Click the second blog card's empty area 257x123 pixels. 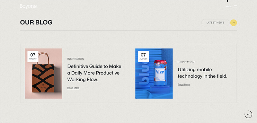[205, 95]
